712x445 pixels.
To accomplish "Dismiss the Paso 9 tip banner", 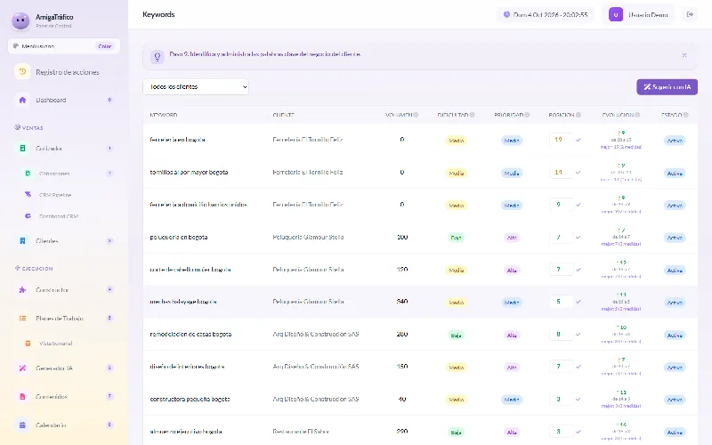I will (684, 55).
